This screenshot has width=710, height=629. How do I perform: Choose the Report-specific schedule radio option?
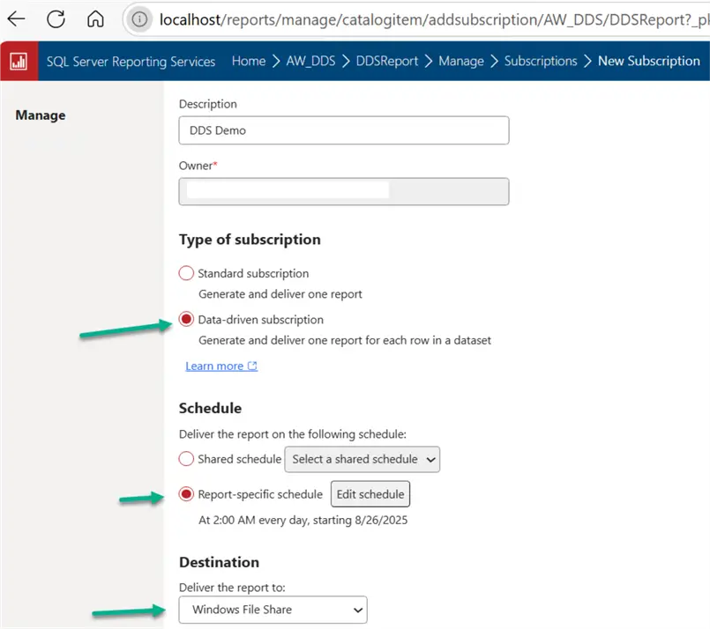[x=186, y=494]
